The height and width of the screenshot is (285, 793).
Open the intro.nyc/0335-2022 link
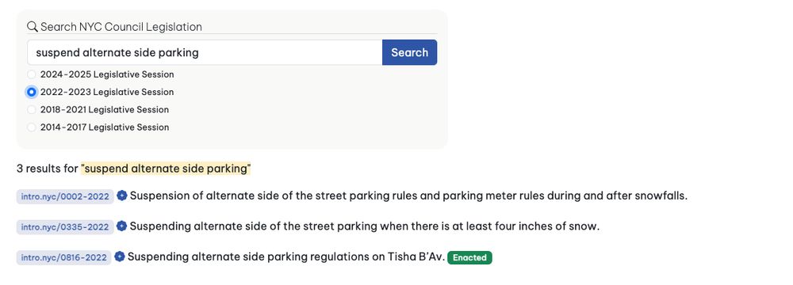click(x=65, y=227)
